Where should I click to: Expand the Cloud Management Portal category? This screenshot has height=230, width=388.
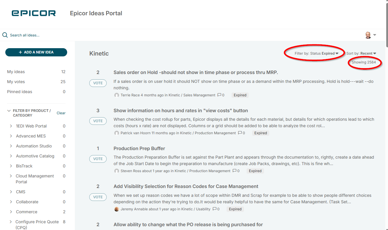pyautogui.click(x=11, y=176)
